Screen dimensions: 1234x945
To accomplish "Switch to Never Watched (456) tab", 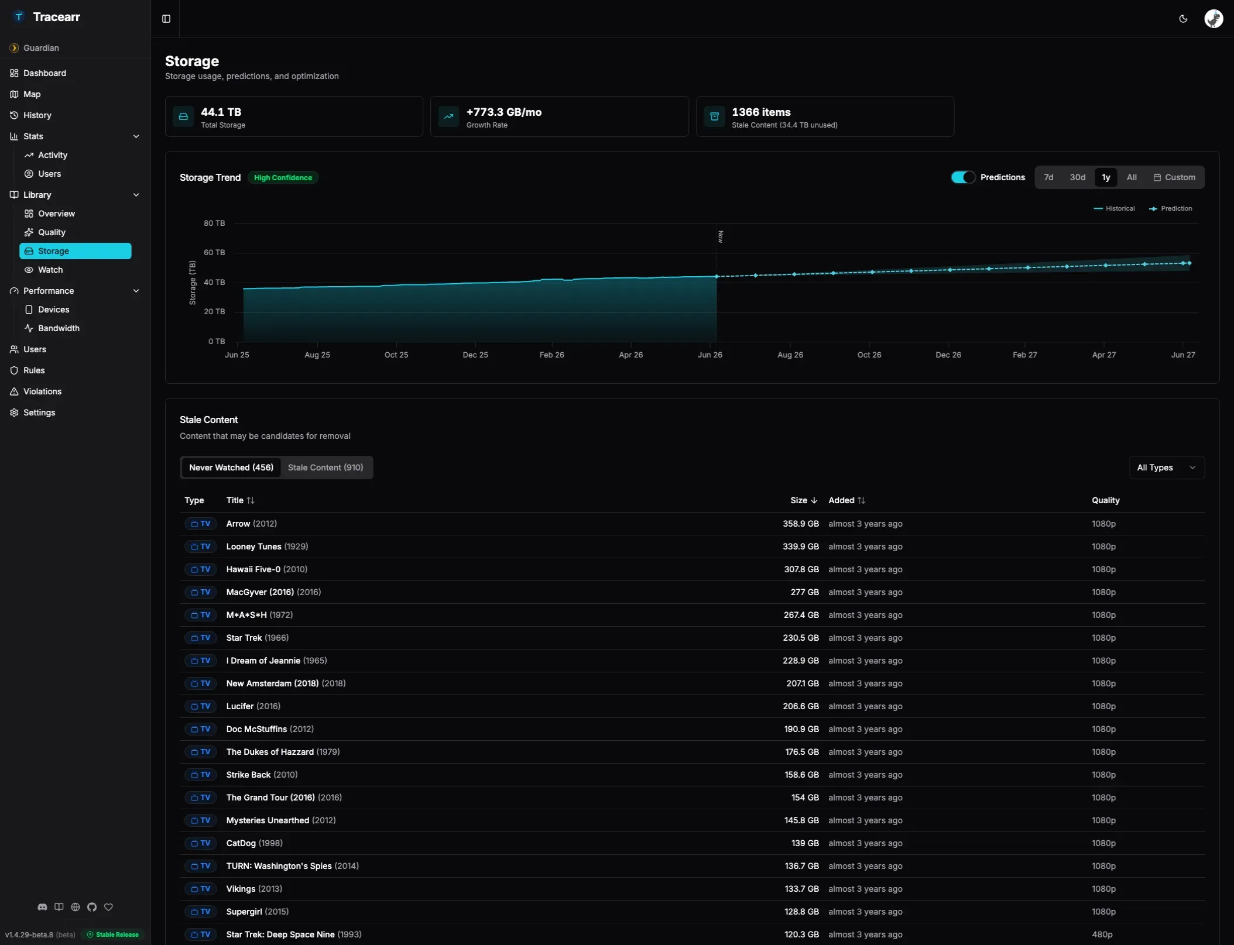I will pyautogui.click(x=231, y=468).
